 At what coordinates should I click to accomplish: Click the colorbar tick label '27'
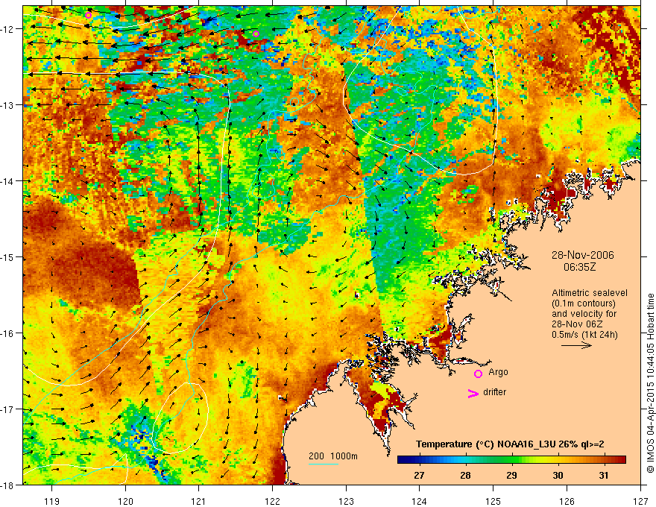(x=419, y=475)
